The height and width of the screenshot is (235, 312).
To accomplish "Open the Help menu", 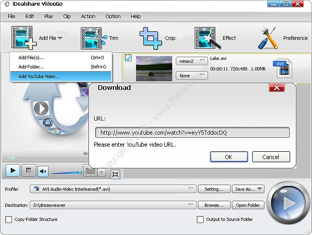I will (136, 16).
